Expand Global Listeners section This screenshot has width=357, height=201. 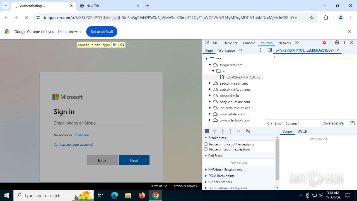tap(206, 182)
